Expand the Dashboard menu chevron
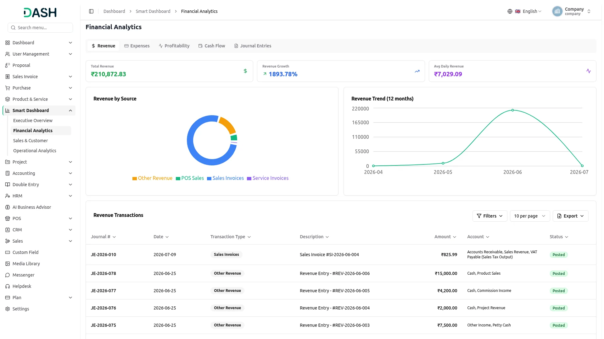 coord(70,43)
